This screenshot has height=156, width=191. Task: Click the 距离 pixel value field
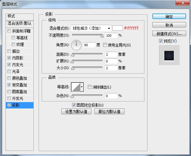pos(111,55)
